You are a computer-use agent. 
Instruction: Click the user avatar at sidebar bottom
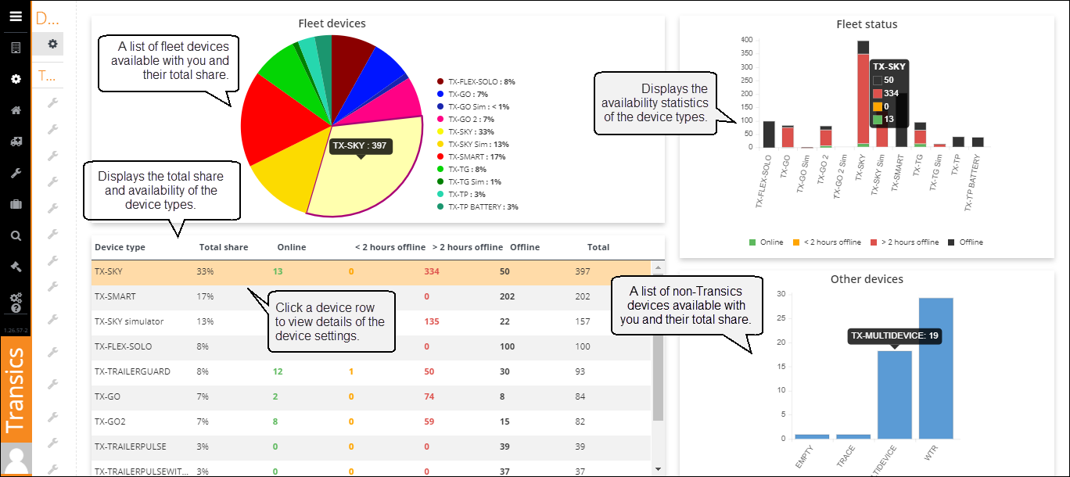coord(16,460)
